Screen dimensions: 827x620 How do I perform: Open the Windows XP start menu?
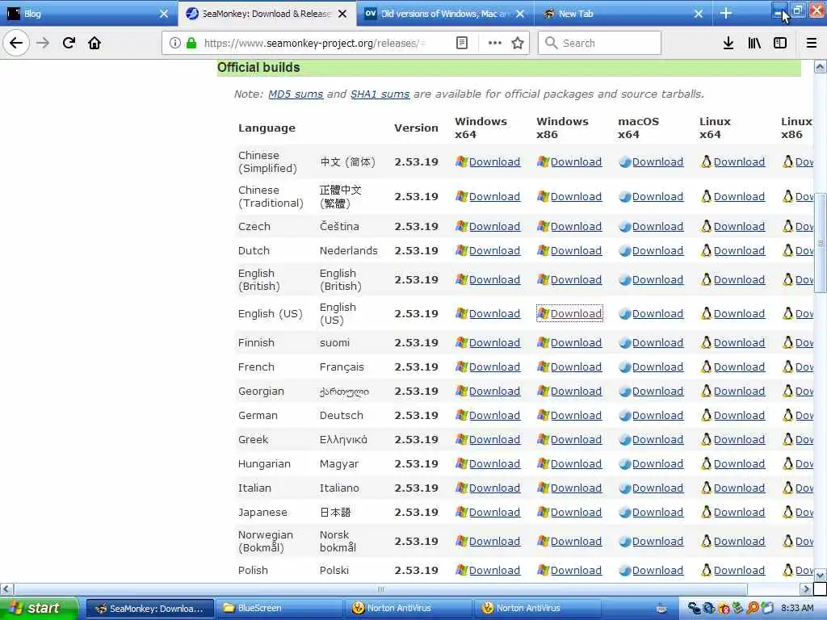(39, 608)
